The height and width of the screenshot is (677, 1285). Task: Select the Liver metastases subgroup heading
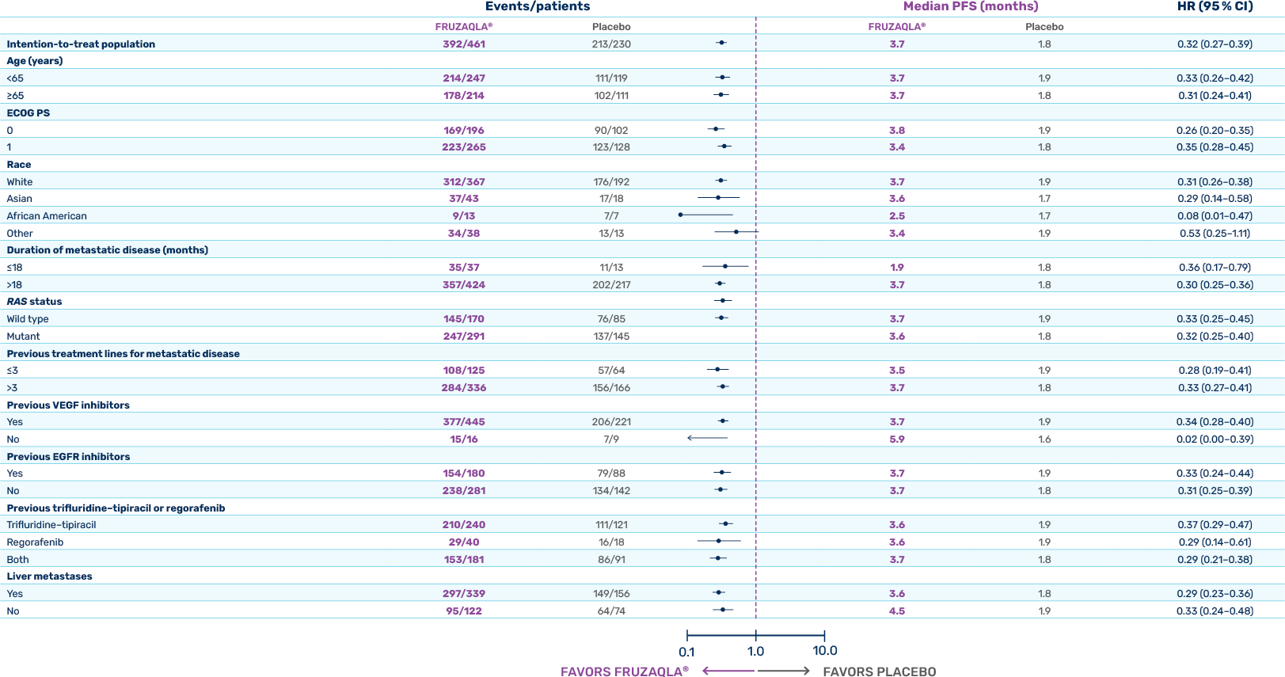coord(49,576)
